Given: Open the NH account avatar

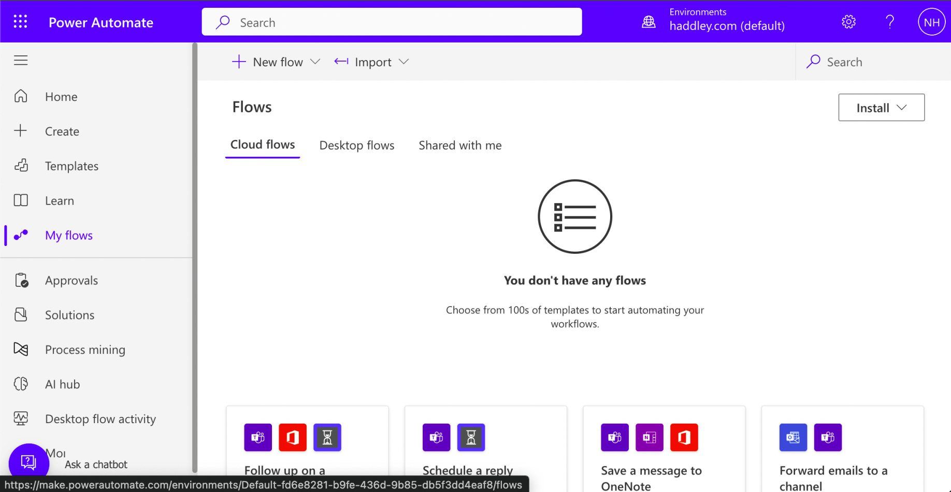Looking at the screenshot, I should [931, 22].
